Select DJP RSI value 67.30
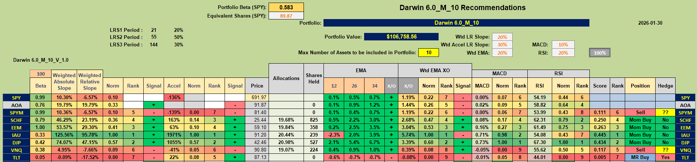This screenshot has width=697, height=162. coord(540,142)
